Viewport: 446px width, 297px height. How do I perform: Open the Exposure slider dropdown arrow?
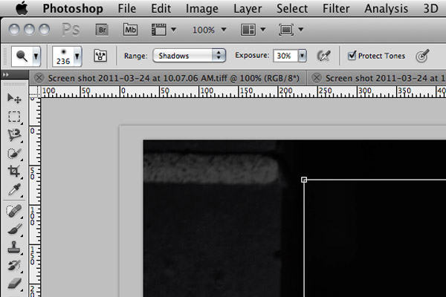tap(303, 56)
